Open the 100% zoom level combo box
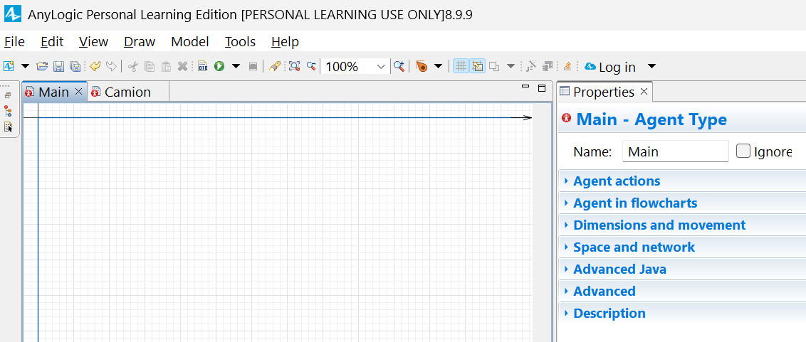Viewport: 806px width, 342px height. [x=356, y=67]
